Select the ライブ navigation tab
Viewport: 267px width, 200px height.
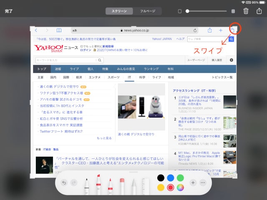pyautogui.click(x=74, y=69)
